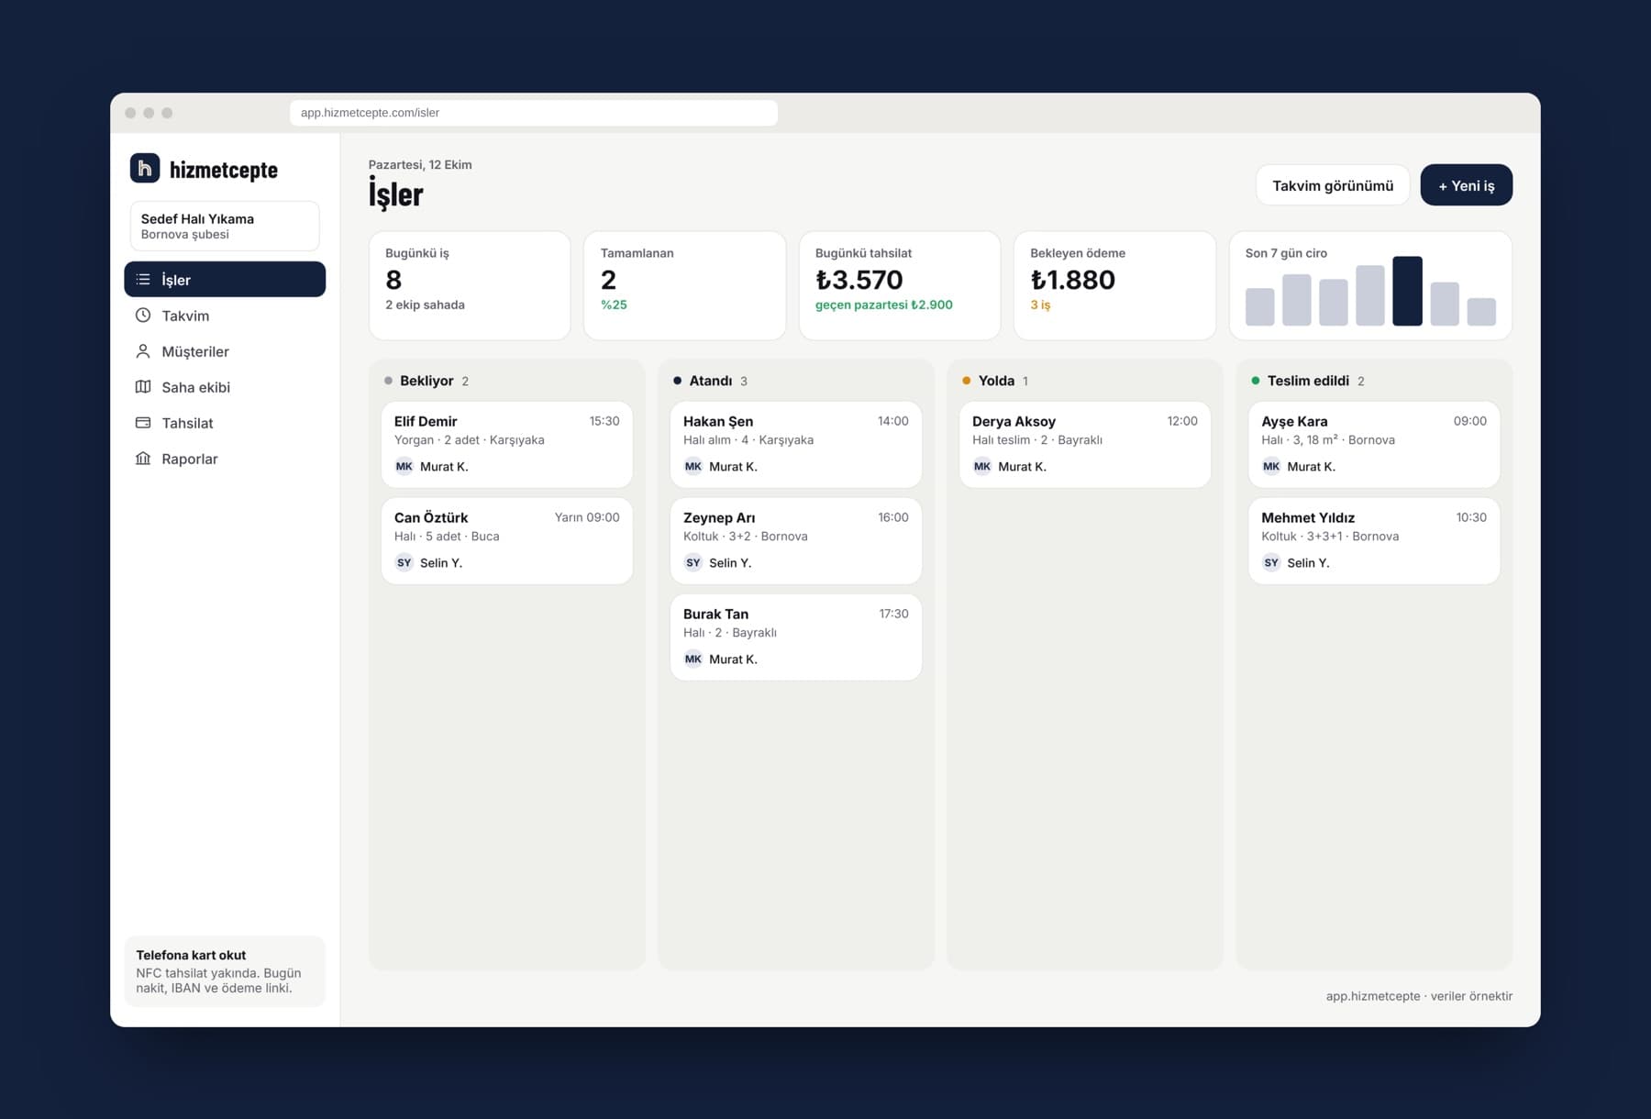The height and width of the screenshot is (1119, 1651).
Task: Switch to Takvim görünümü
Action: [x=1333, y=185]
